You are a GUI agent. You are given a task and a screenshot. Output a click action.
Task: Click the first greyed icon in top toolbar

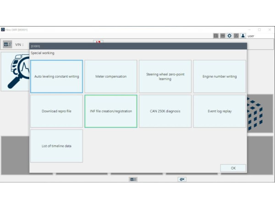[216, 36]
